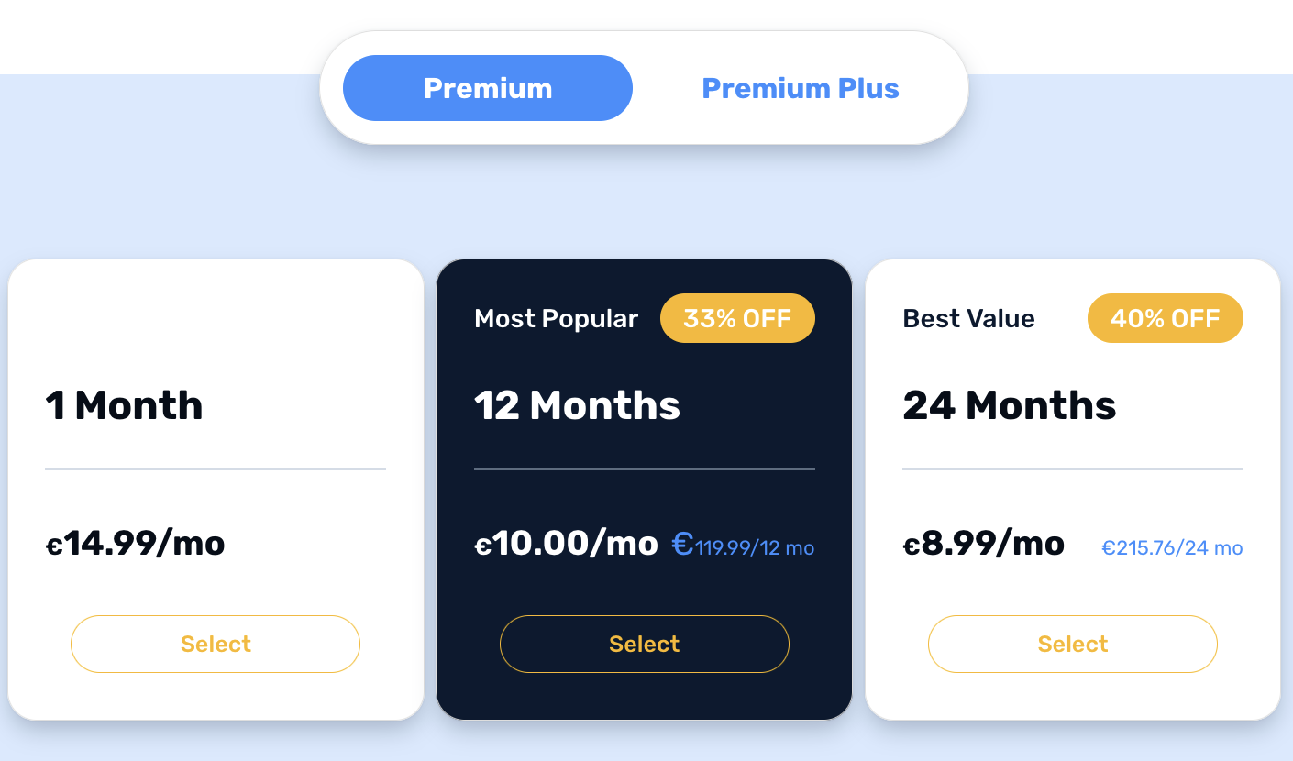Click the 33% OFF badge
Screen dimensions: 1293x761
point(737,318)
